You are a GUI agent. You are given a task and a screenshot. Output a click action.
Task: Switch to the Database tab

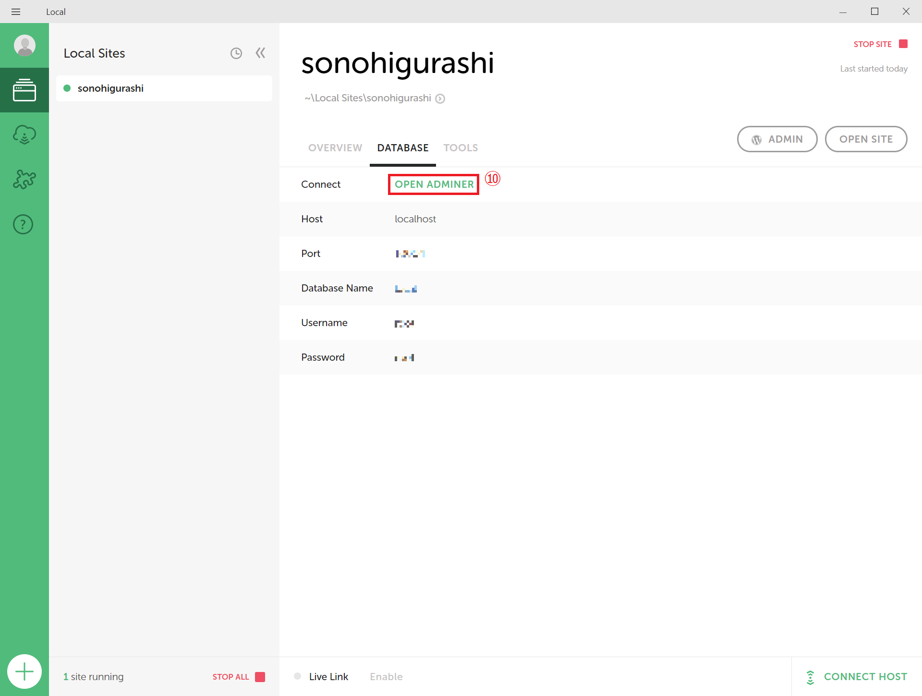tap(403, 148)
